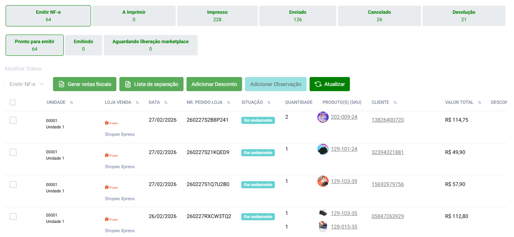Screen dimensions: 514x237
Task: Open Lista de separação
Action: click(x=151, y=84)
